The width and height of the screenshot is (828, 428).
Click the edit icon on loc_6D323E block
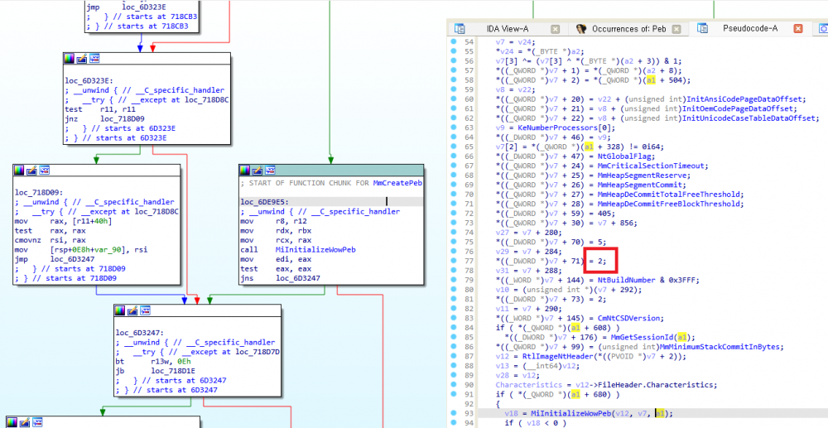(x=82, y=59)
